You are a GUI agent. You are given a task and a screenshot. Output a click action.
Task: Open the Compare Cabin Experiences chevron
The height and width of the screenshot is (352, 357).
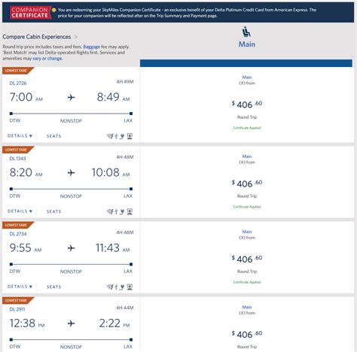tap(76, 37)
